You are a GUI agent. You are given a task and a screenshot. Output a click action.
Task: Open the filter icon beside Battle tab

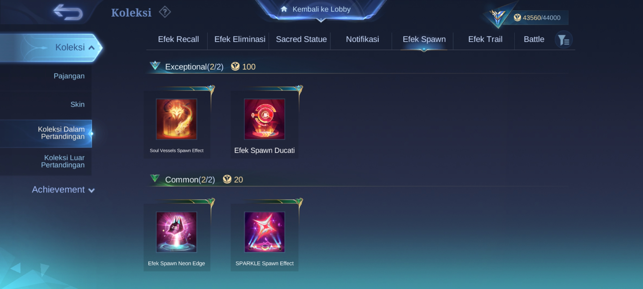tap(564, 40)
